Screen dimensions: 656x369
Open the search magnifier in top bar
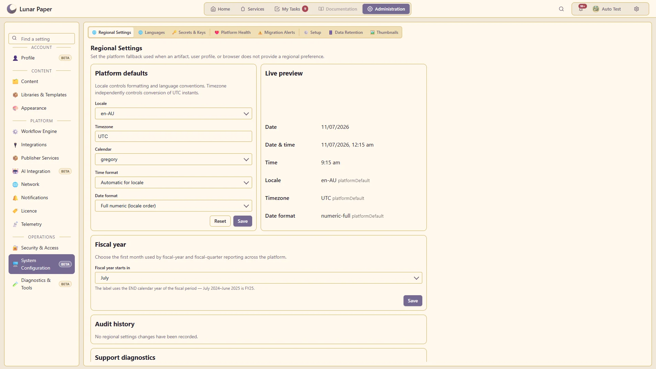(x=561, y=9)
